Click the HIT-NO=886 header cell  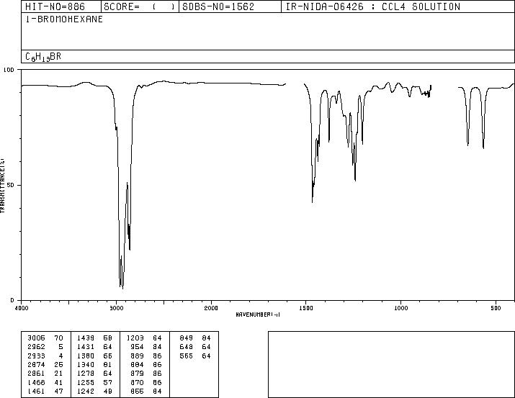click(61, 6)
